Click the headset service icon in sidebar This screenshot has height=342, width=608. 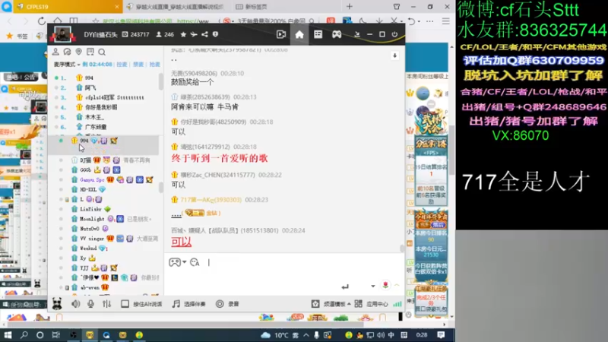[67, 52]
